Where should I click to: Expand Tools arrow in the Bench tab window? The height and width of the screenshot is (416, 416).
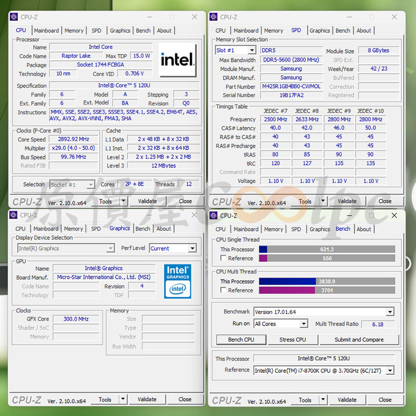coord(323,399)
